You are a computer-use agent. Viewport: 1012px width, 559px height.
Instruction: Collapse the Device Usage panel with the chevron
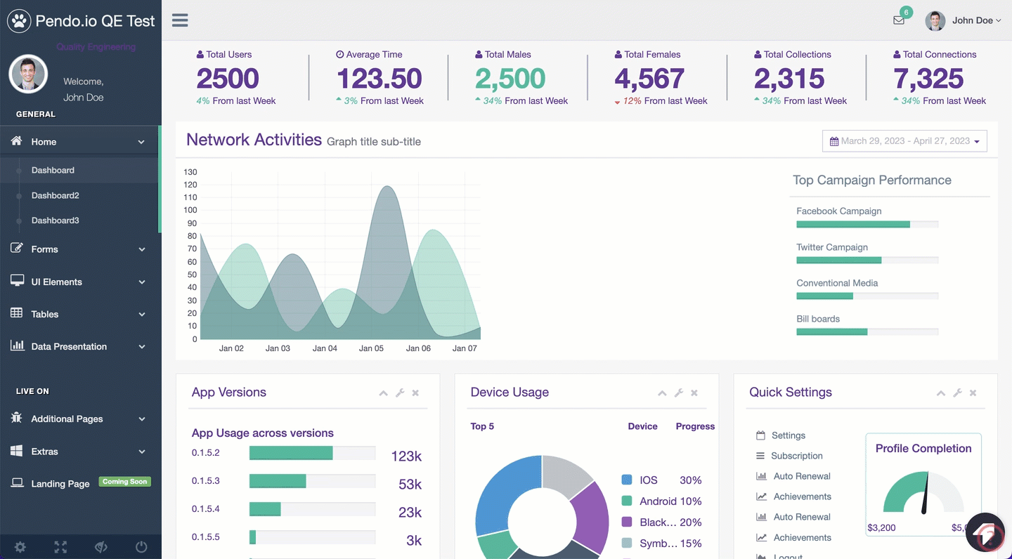[662, 393]
